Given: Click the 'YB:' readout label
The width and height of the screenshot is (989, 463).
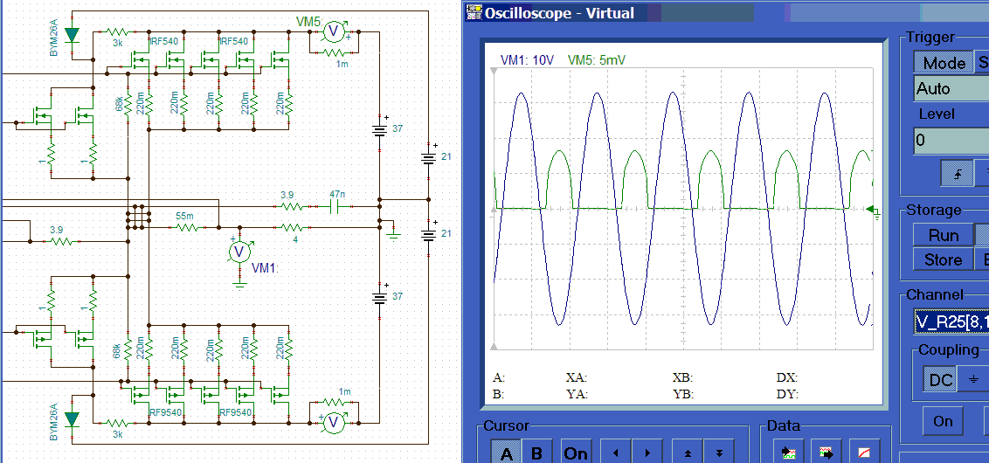Looking at the screenshot, I should (683, 394).
